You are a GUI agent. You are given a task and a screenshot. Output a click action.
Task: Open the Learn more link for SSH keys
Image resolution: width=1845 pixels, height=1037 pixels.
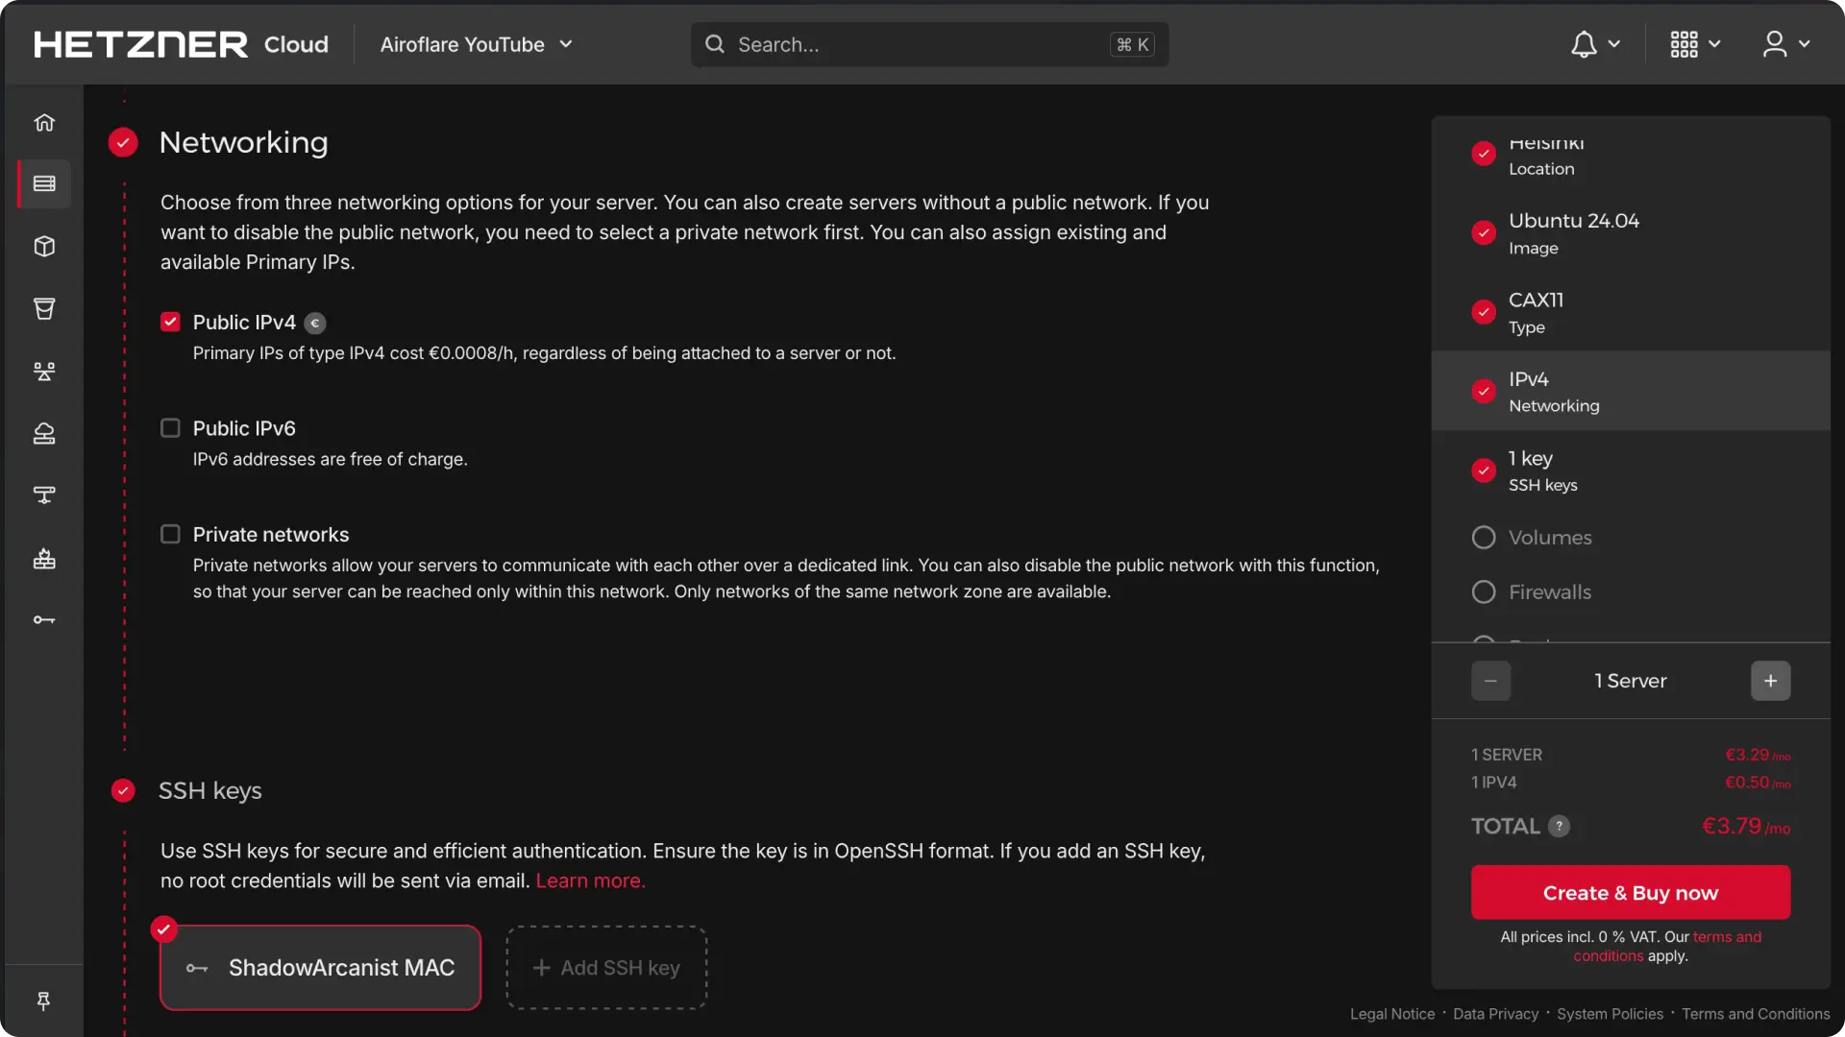(590, 880)
